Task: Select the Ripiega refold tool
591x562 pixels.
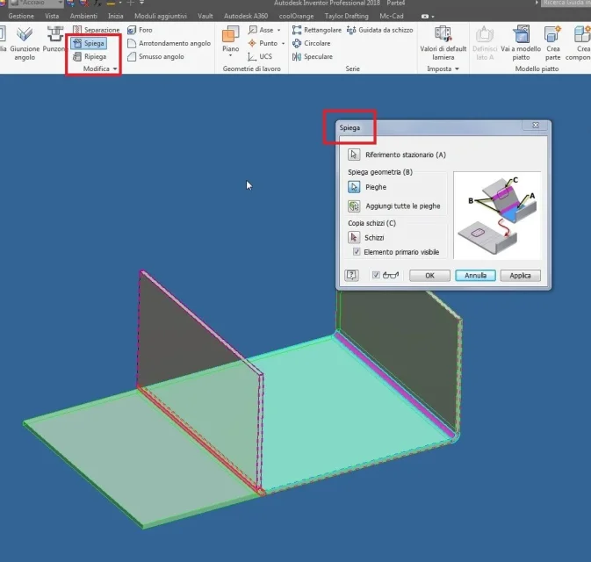Action: [x=90, y=56]
